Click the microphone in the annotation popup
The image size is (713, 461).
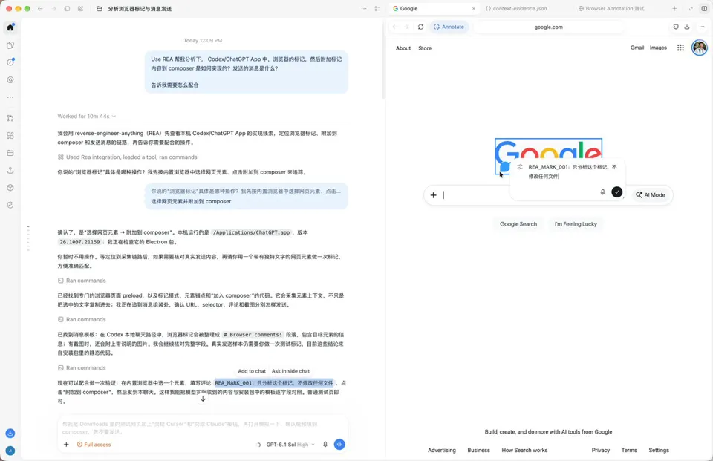(x=602, y=192)
